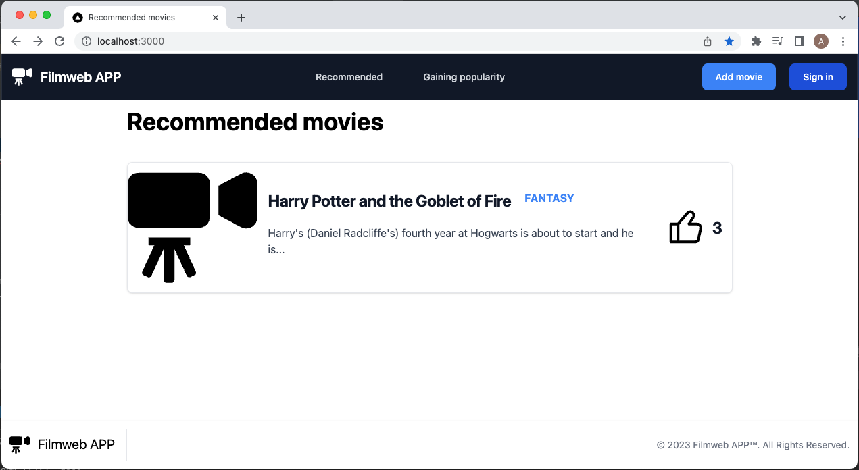859x470 pixels.
Task: Click the Filmweb APP camera logo in navbar
Action: click(x=22, y=76)
